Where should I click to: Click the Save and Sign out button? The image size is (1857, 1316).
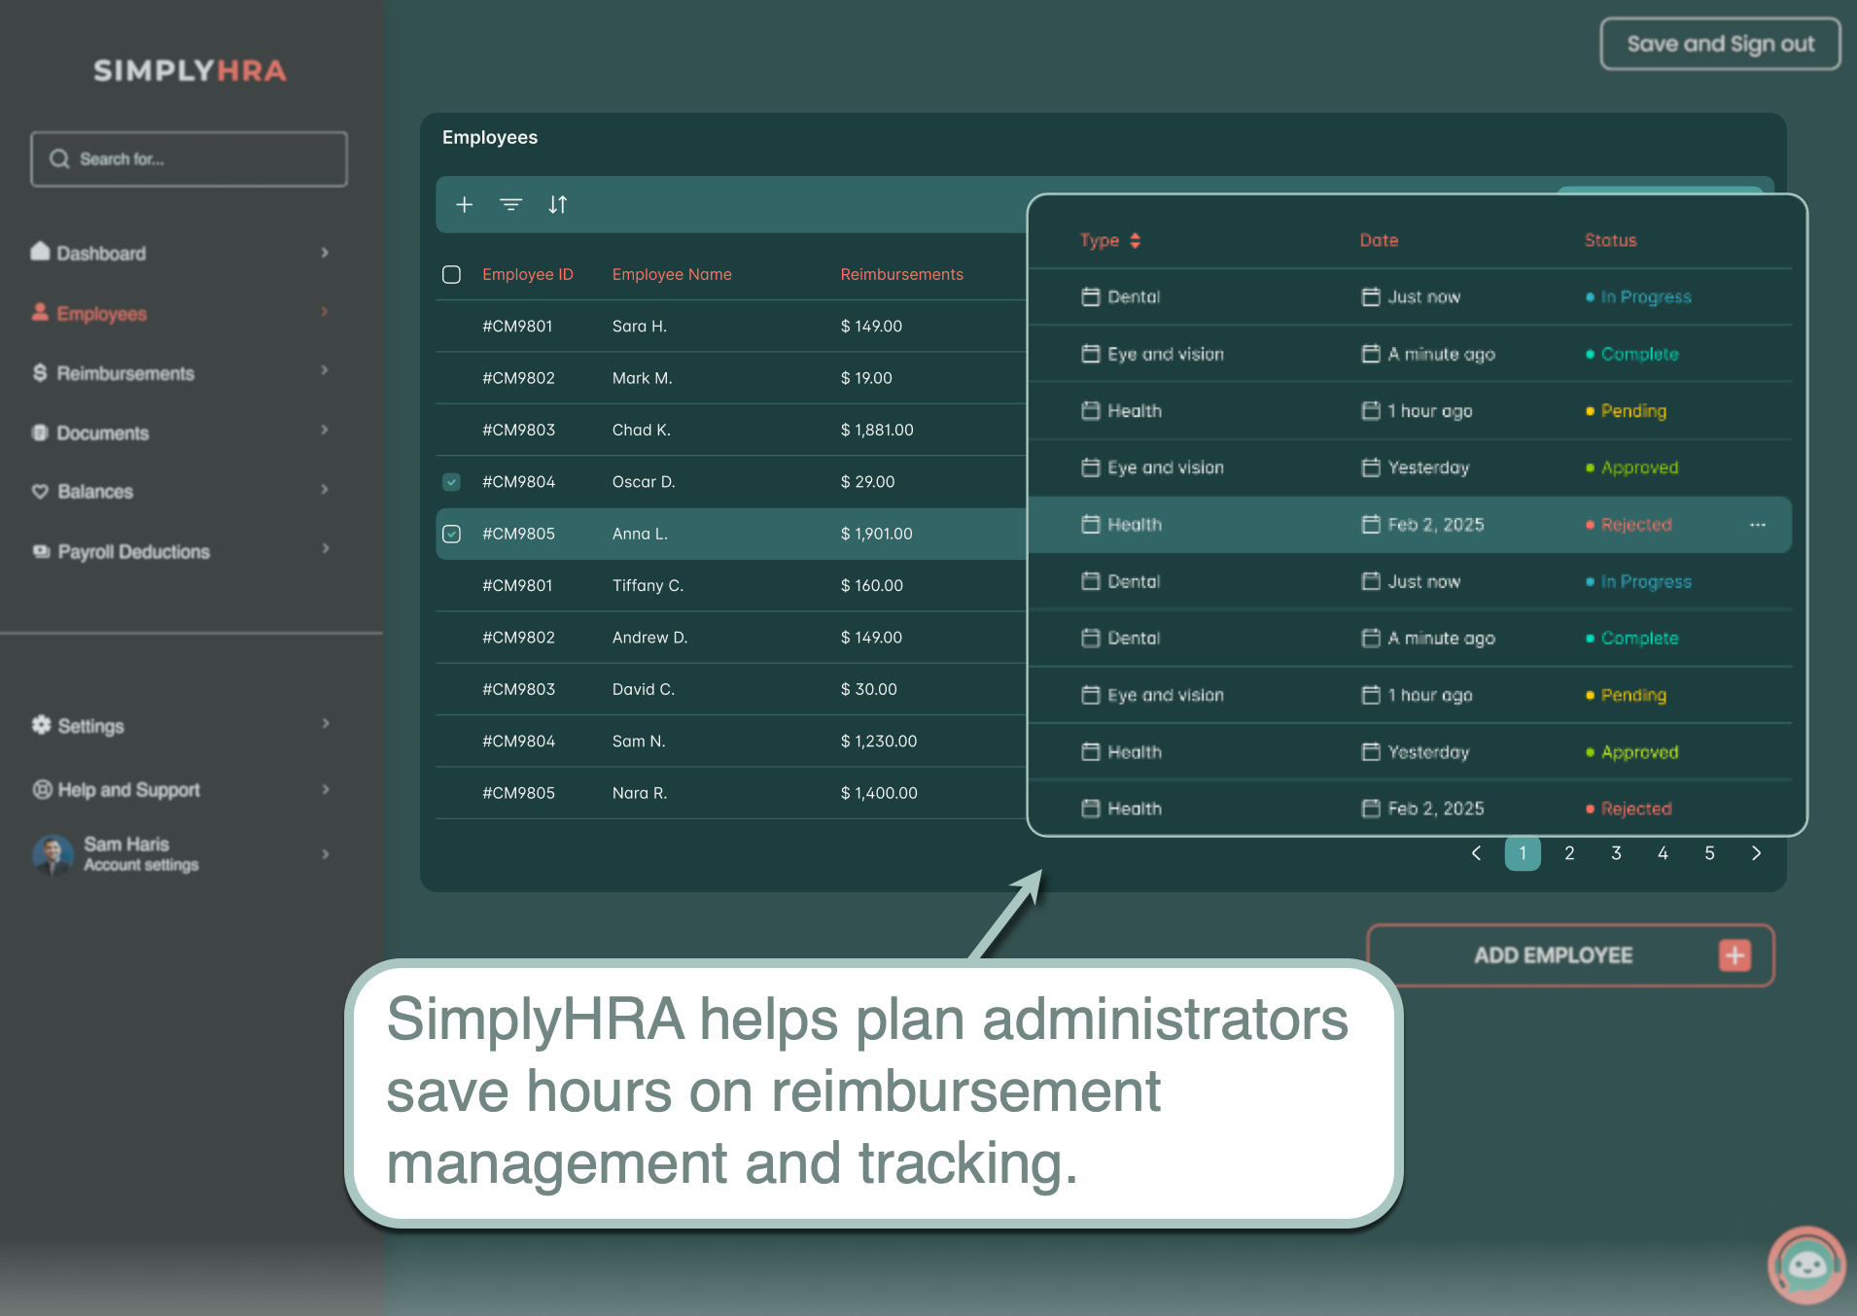point(1720,44)
